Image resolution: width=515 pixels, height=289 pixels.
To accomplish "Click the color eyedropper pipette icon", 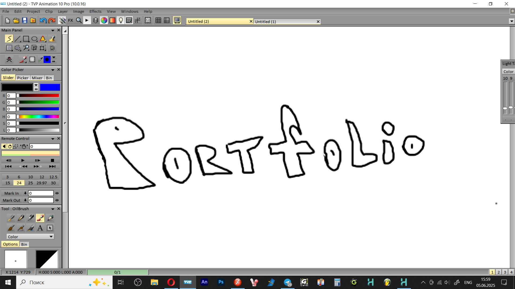I will pyautogui.click(x=40, y=59).
